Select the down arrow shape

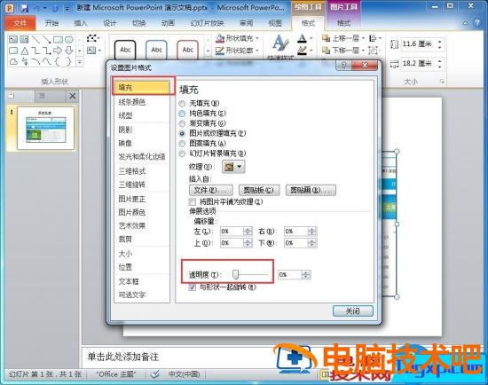pyautogui.click(x=69, y=51)
